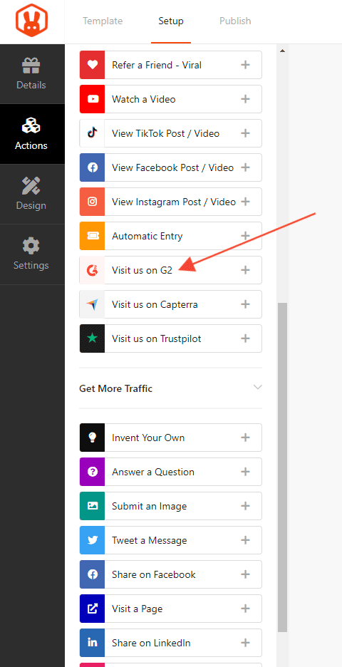Click the RafflePress rabbit logo

[x=32, y=20]
